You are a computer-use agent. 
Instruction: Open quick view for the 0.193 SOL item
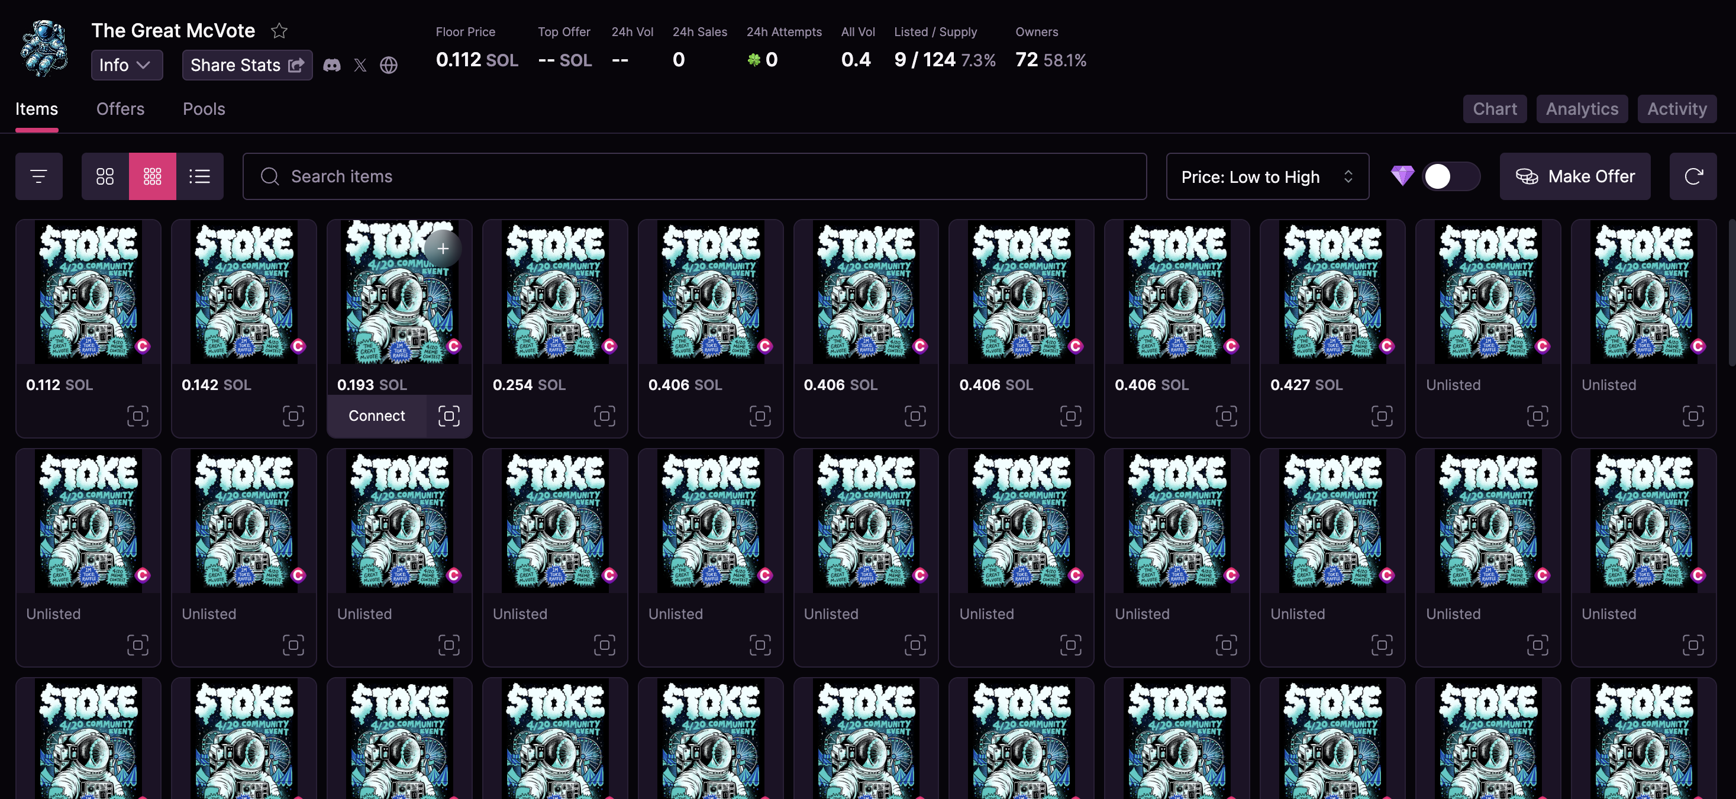click(x=450, y=416)
